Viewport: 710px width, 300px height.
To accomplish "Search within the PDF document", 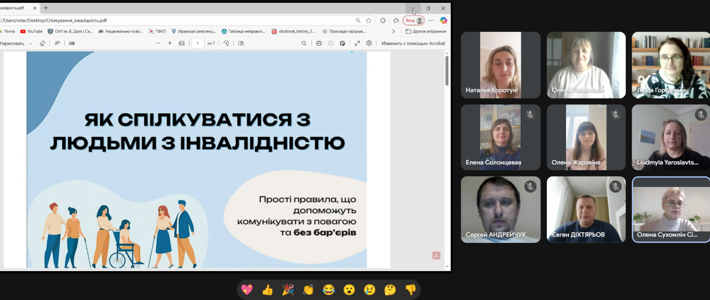I will click(x=304, y=43).
